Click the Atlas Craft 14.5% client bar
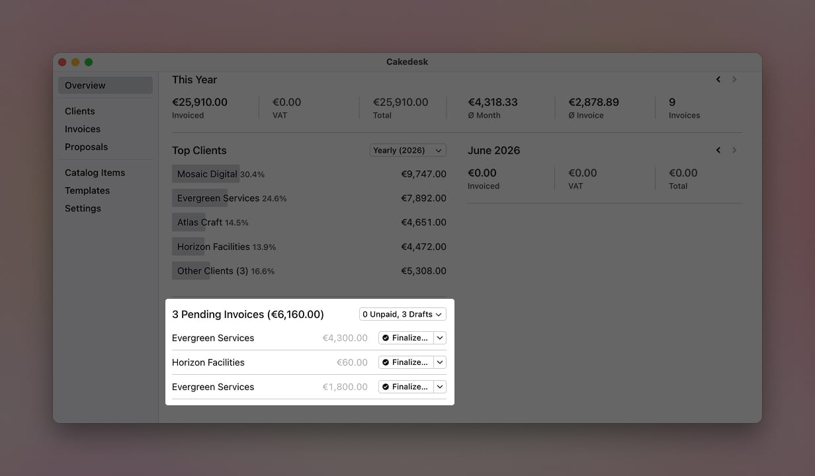 coord(189,222)
